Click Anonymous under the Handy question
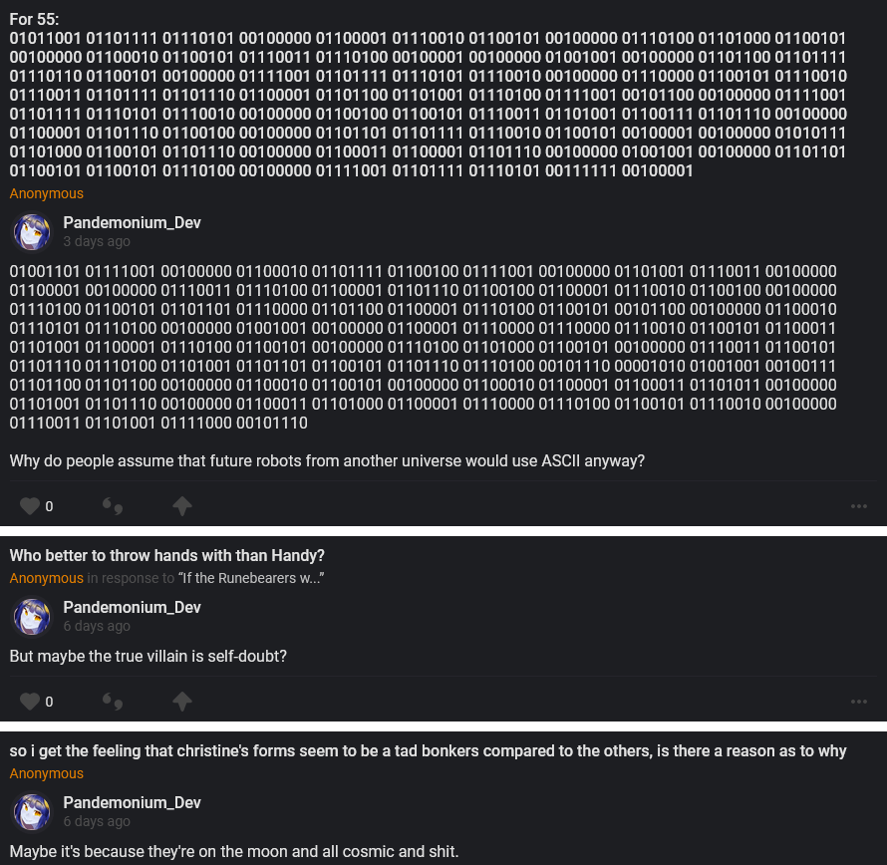887x865 pixels. [x=47, y=579]
